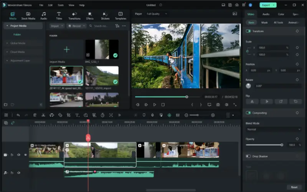Adjust the timeline zoom slider
The image size is (307, 192).
[198, 115]
